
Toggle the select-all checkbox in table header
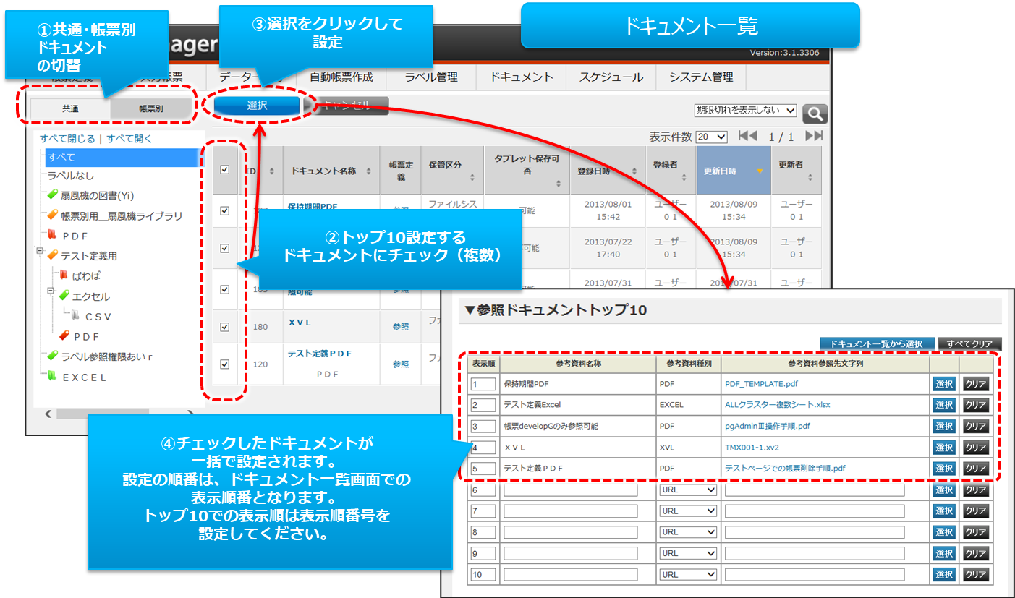point(224,170)
